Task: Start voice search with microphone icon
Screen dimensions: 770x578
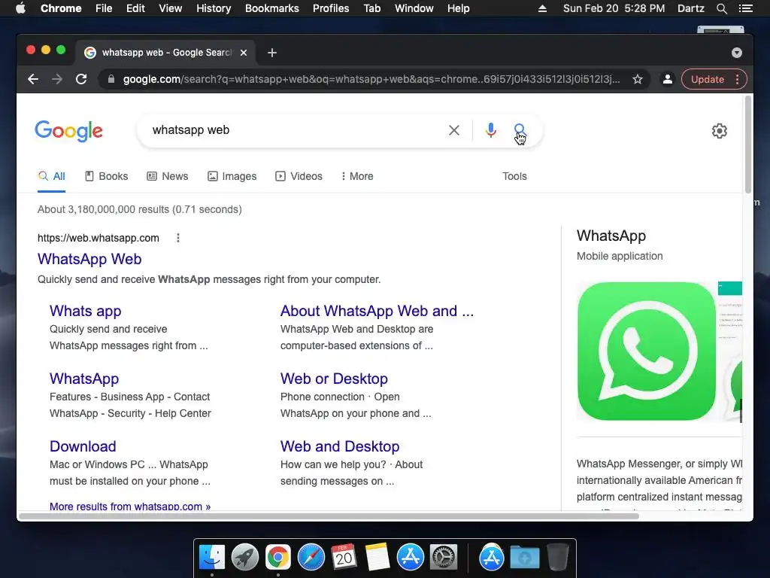Action: tap(490, 130)
